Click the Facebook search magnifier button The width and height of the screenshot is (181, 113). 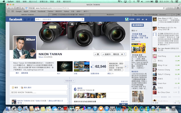(83, 19)
